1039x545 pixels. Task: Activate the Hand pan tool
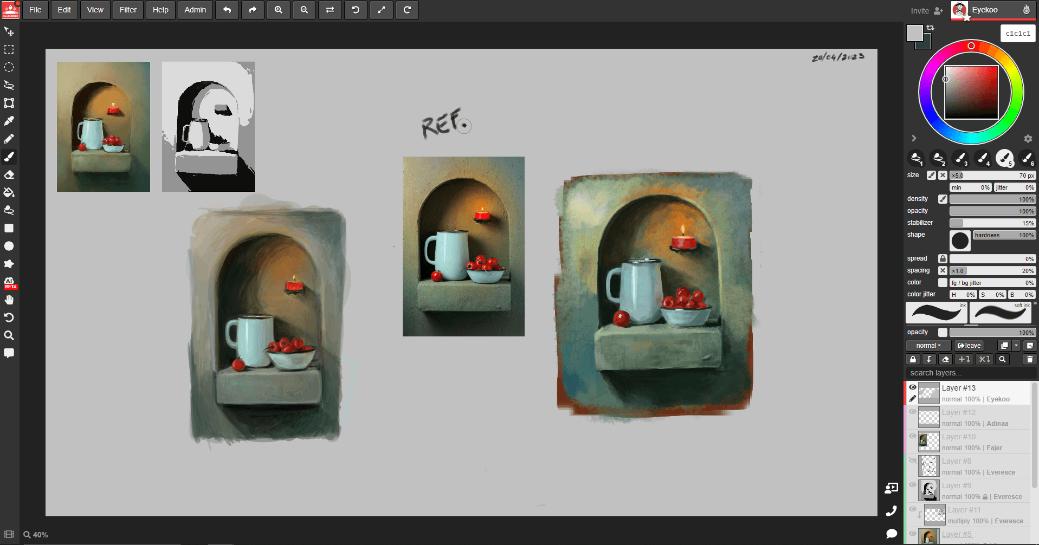click(x=9, y=300)
